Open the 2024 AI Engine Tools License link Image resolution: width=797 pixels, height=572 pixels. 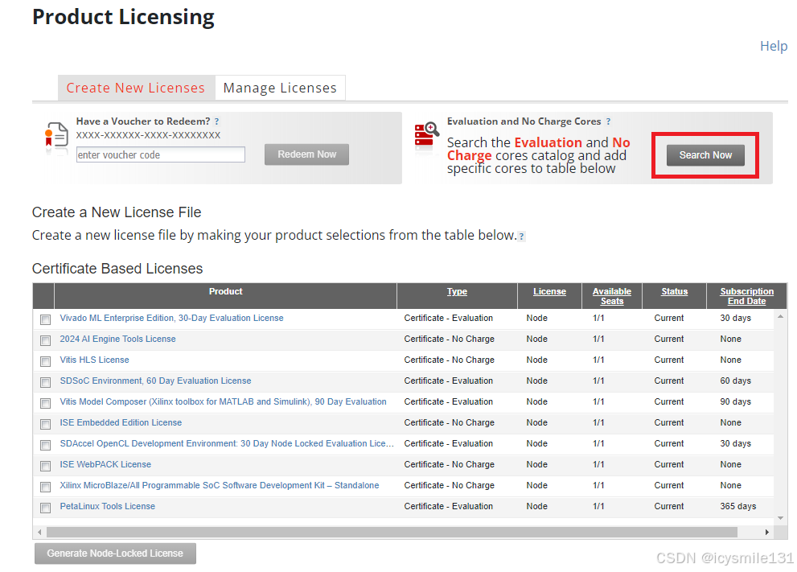click(117, 339)
